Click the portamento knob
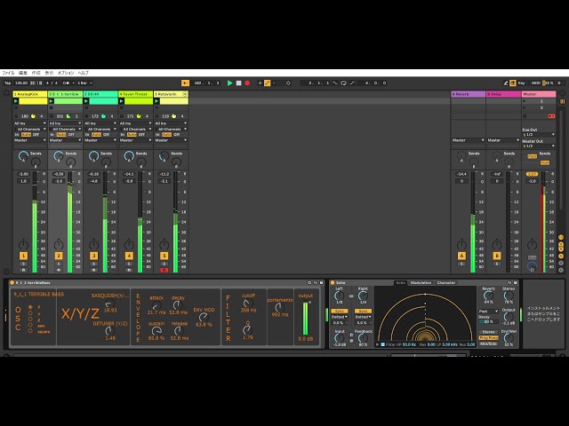The image size is (569, 426). pyautogui.click(x=279, y=307)
